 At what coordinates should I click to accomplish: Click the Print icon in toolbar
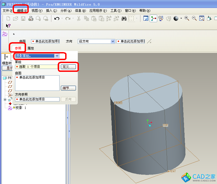coord(31,18)
